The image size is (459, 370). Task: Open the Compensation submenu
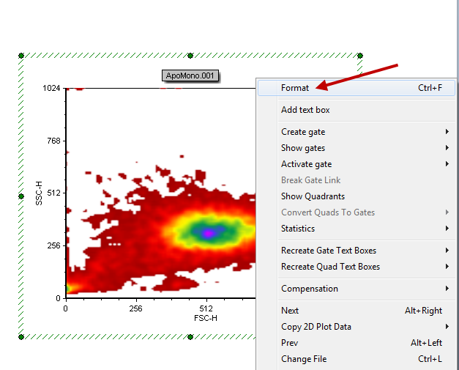click(310, 289)
